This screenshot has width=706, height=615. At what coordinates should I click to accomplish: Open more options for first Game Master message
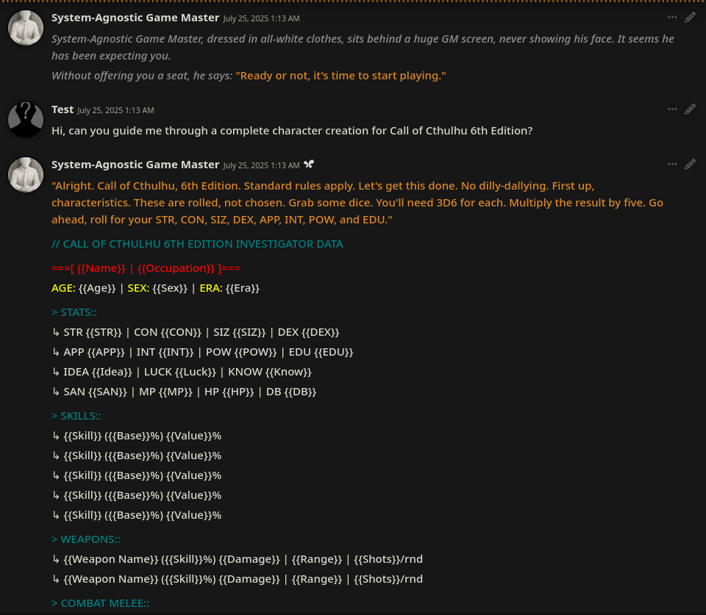click(671, 18)
